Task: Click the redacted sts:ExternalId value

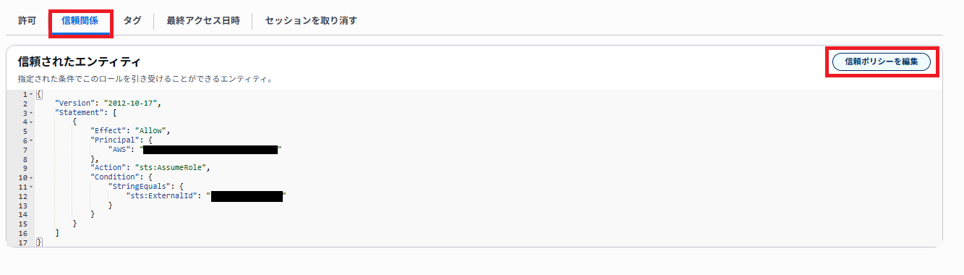Action: pos(247,196)
